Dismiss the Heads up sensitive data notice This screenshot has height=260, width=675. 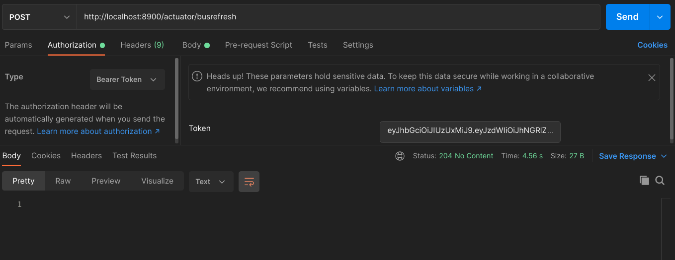(652, 78)
